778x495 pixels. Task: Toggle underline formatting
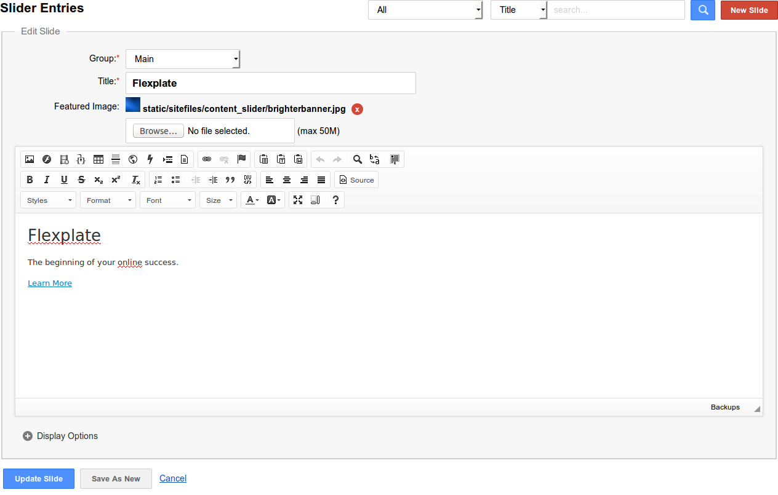click(64, 180)
